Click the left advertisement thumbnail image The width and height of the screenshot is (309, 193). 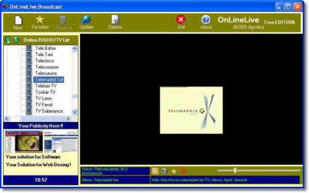tap(24, 141)
